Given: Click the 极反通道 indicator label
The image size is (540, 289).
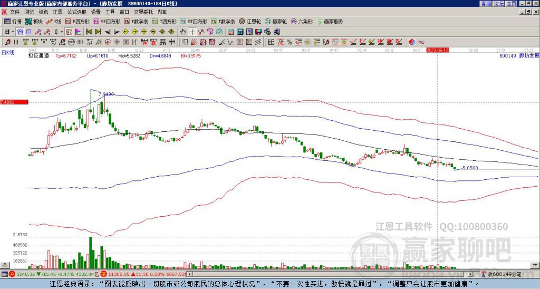Looking at the screenshot, I should 38,56.
